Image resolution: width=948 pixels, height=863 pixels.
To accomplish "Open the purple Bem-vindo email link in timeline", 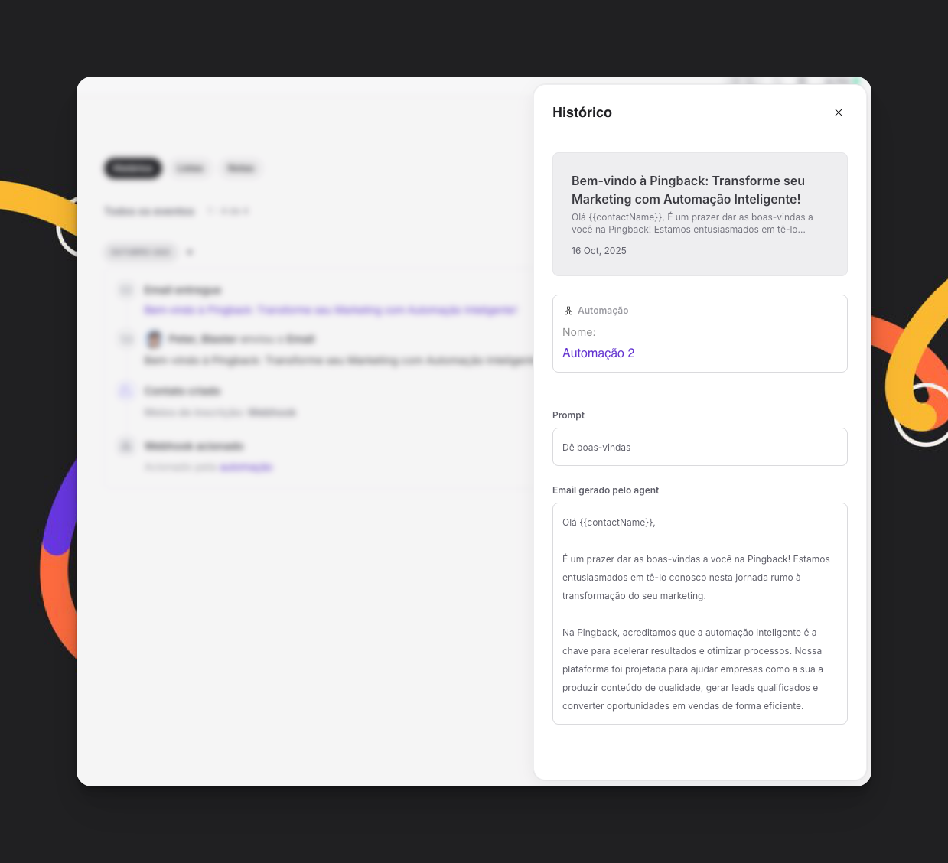I will (x=331, y=310).
